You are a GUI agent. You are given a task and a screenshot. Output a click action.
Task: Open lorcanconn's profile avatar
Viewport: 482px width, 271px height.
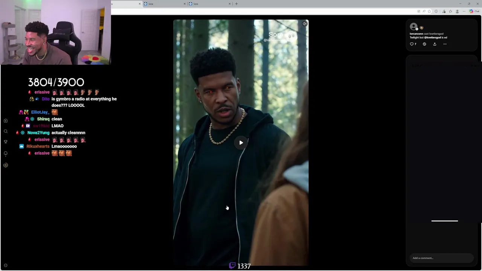(413, 26)
